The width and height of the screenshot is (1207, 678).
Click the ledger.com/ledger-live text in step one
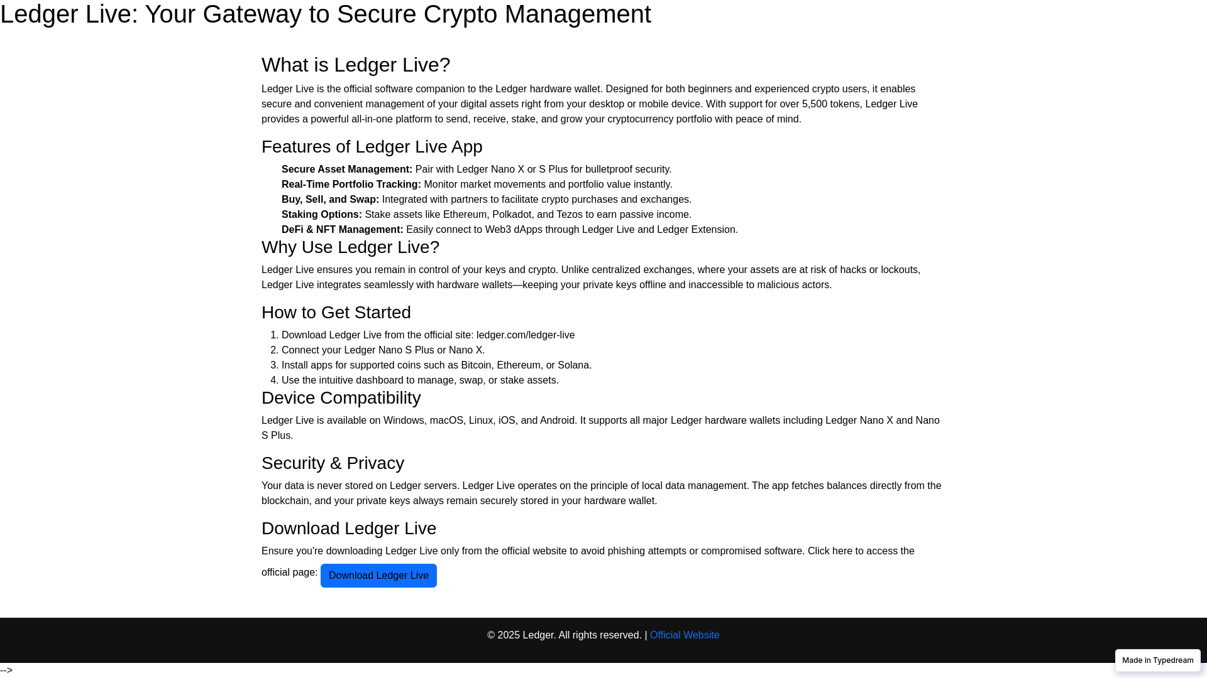coord(526,335)
